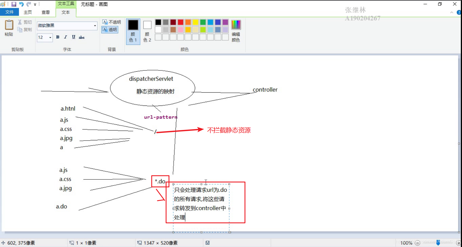Pick the light gray palette swatch
Viewport: 462px width, 247px height.
coord(166,30)
